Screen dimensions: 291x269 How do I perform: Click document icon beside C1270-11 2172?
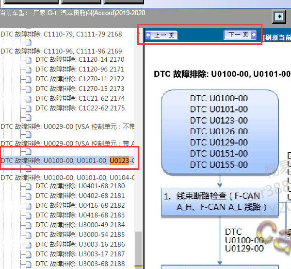click(29, 79)
